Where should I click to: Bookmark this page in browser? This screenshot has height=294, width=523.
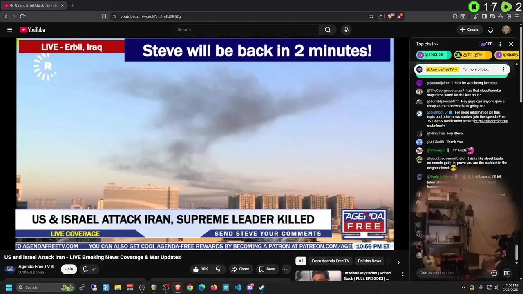(x=104, y=16)
